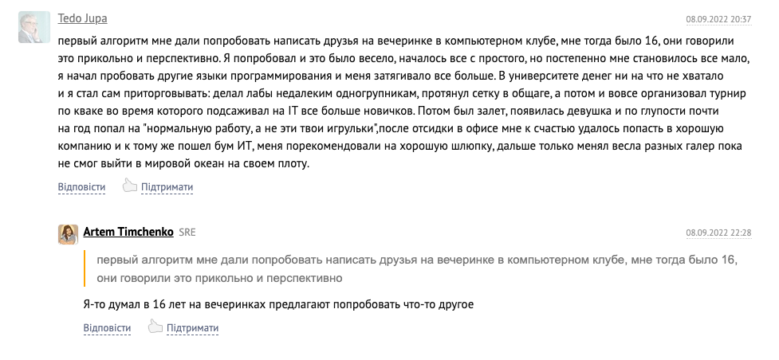Open Tedo Jupa's profile avatar
This screenshot has width=779, height=360.
tap(34, 27)
